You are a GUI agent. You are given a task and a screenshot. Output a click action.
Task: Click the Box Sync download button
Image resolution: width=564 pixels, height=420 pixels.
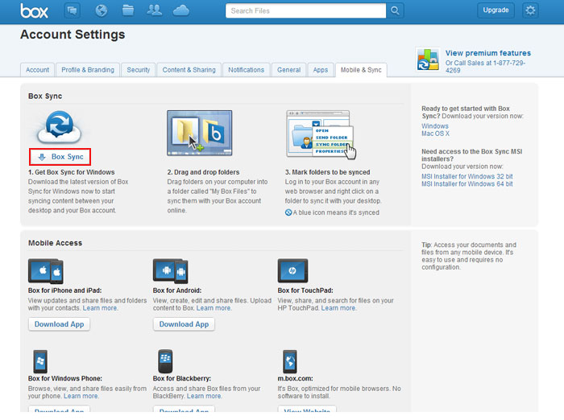[60, 157]
